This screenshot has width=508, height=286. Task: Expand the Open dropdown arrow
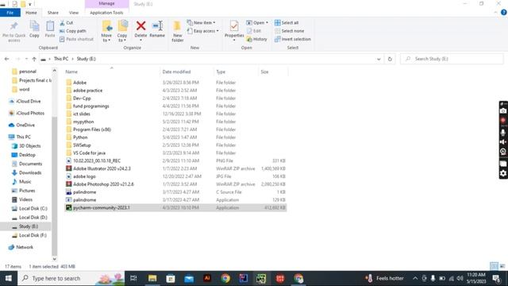[267, 23]
